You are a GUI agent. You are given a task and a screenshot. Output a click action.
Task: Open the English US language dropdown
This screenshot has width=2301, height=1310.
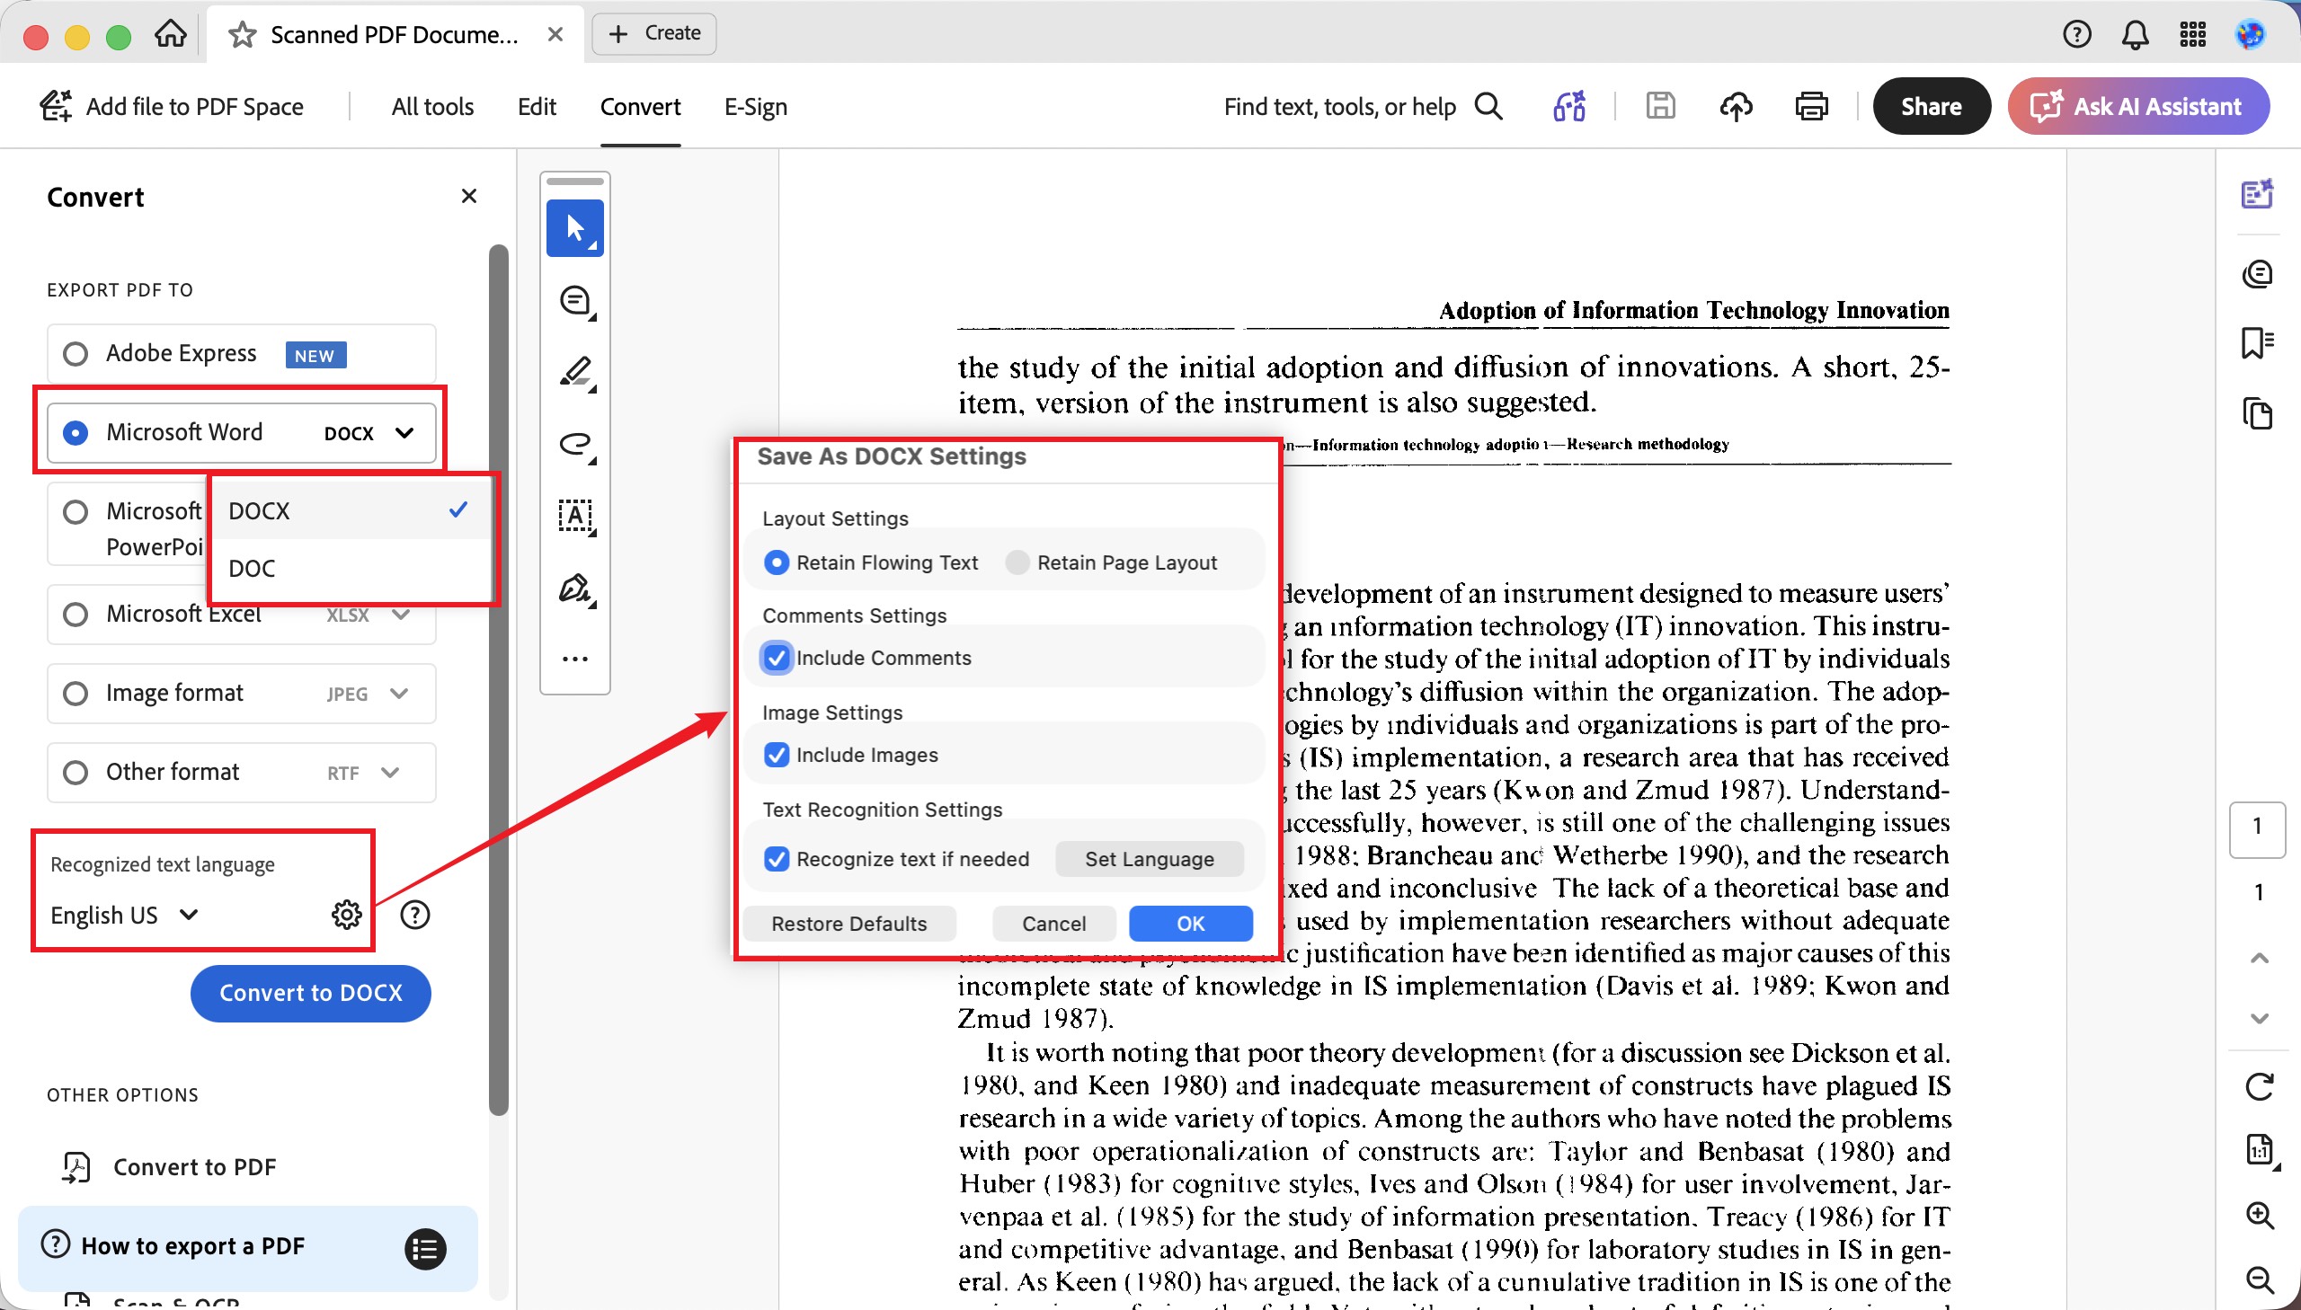[124, 915]
